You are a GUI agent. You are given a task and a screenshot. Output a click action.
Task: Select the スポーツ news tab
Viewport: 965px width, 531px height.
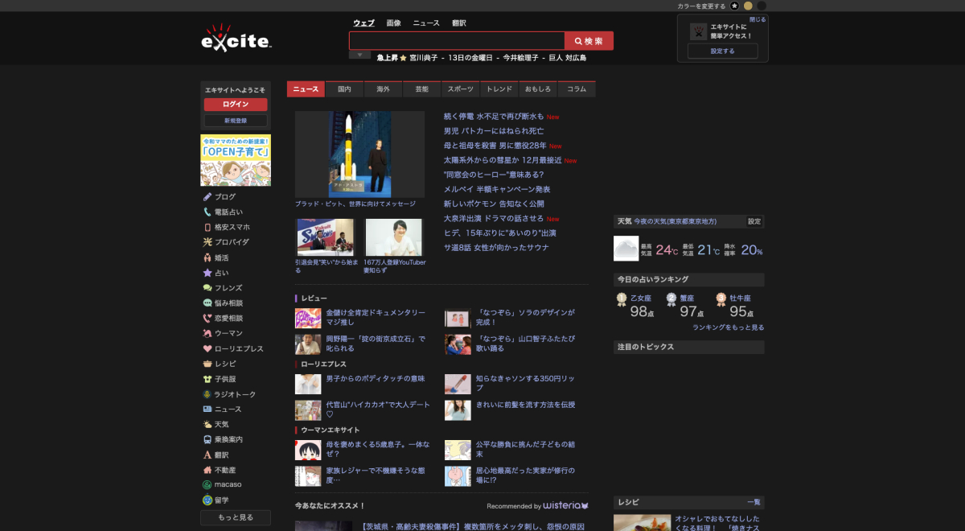(460, 89)
